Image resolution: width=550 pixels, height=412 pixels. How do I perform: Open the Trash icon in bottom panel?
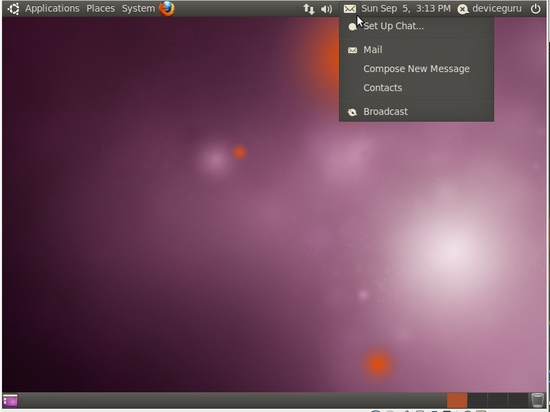point(537,400)
